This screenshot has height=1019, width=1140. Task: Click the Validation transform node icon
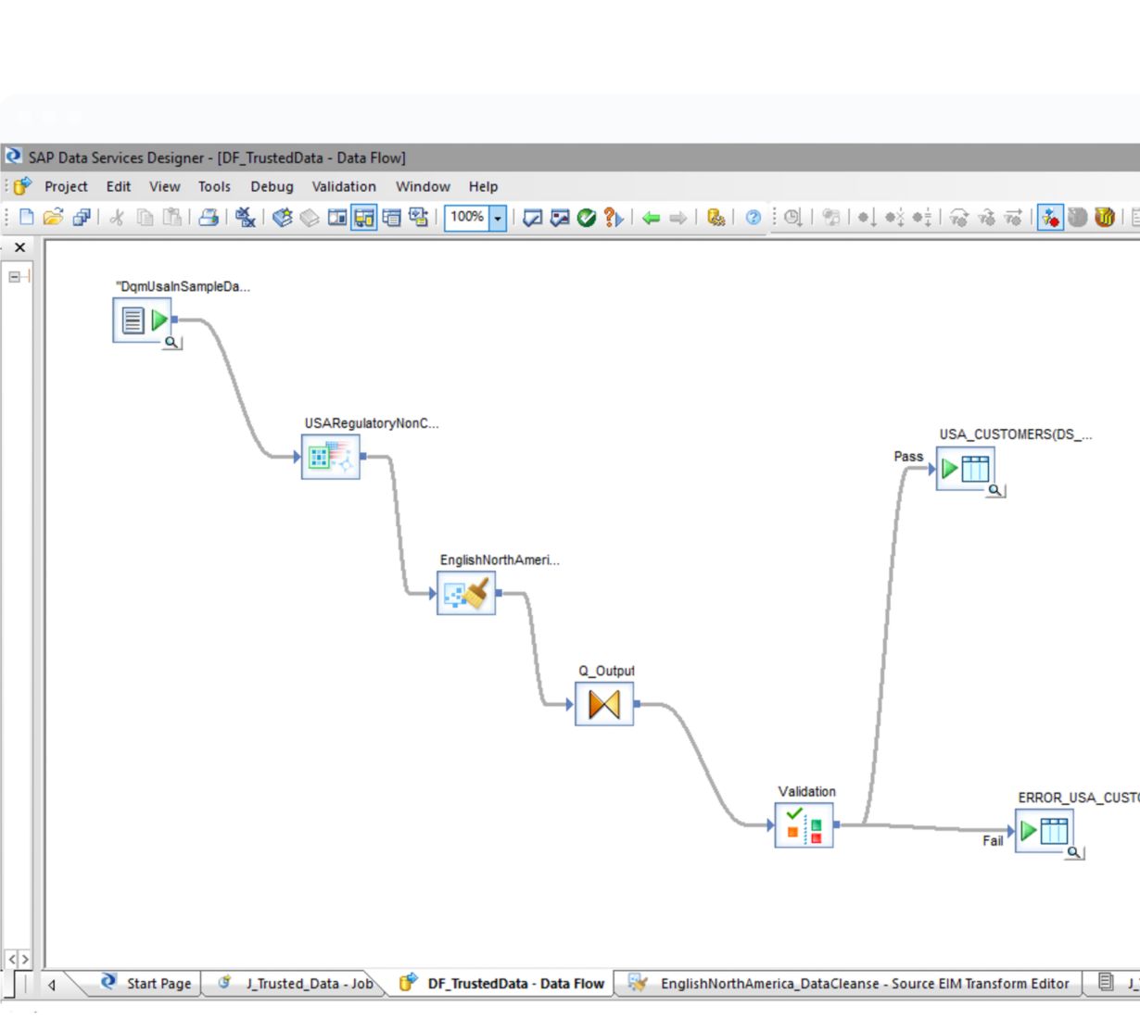[x=804, y=824]
